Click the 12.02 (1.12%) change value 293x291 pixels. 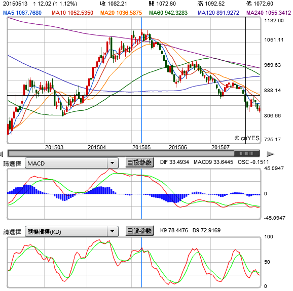point(55,4)
